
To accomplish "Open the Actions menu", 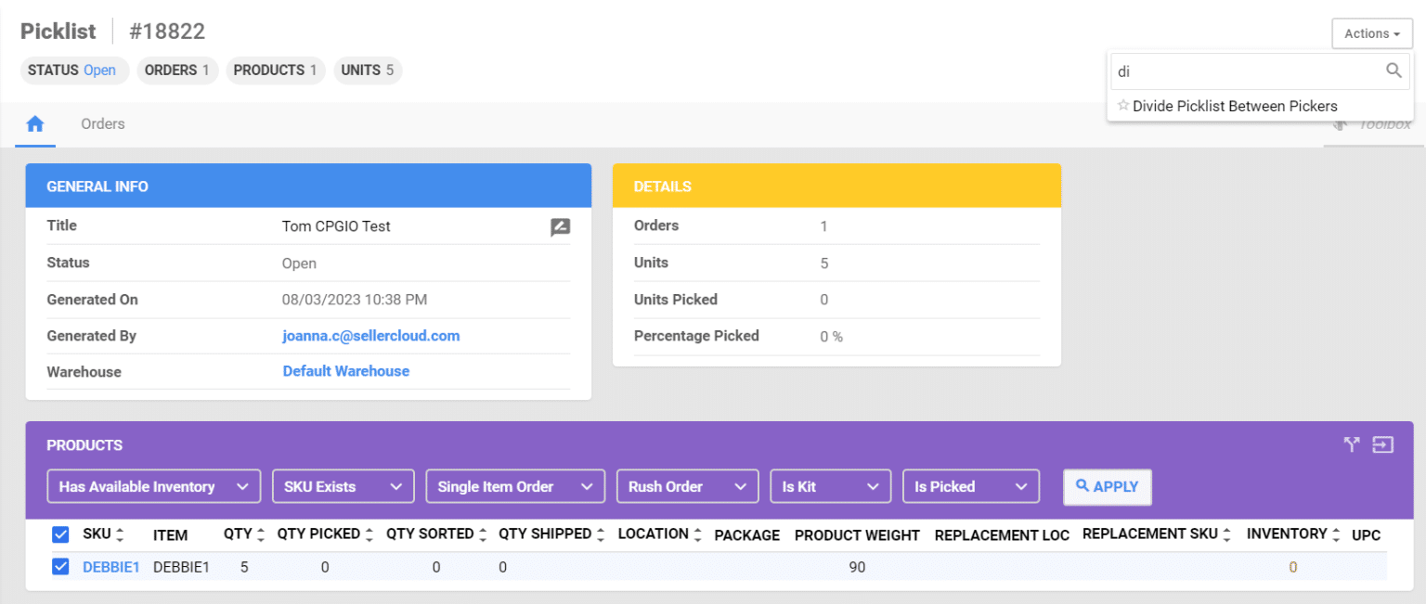I will tap(1371, 32).
